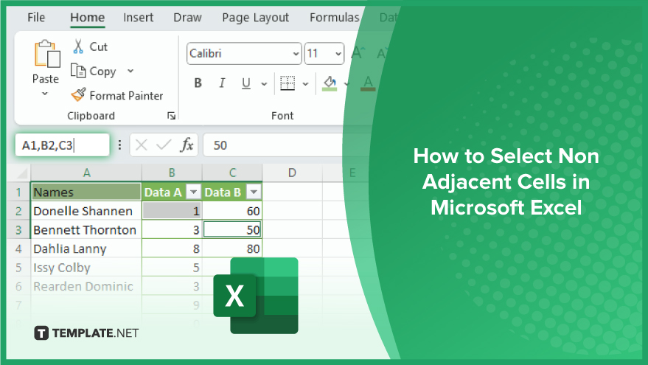Apply the Fill Color bucket

(x=330, y=83)
